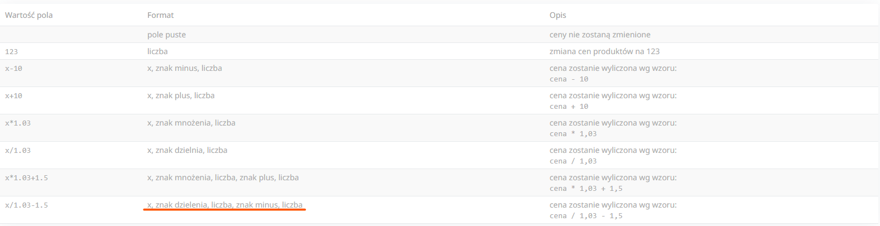Screen dimensions: 880x226
Task: Click the red-underlined format text
Action: pos(225,205)
